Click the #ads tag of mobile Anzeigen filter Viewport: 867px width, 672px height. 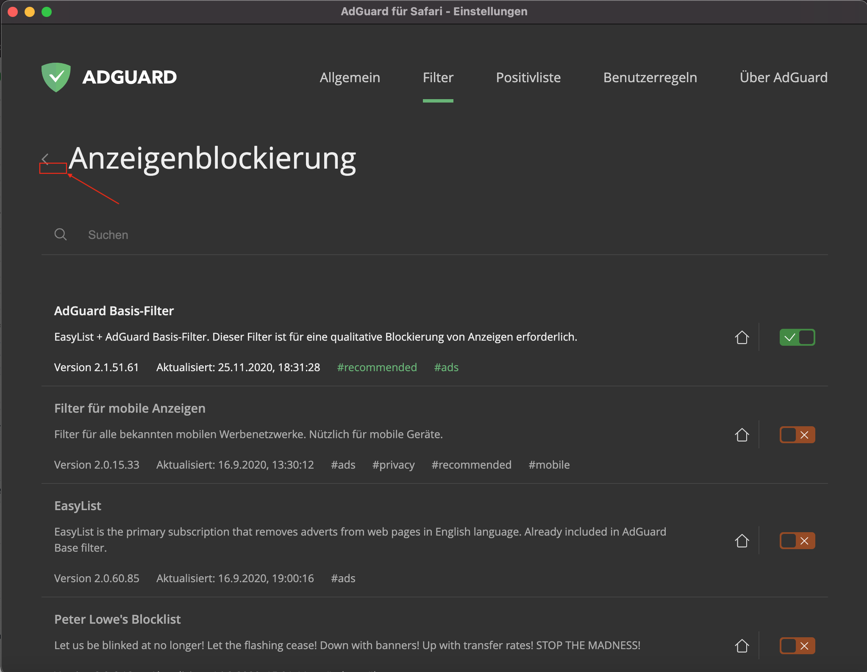point(343,465)
